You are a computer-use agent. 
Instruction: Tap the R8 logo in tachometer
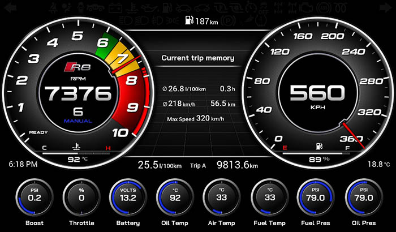tap(78, 67)
